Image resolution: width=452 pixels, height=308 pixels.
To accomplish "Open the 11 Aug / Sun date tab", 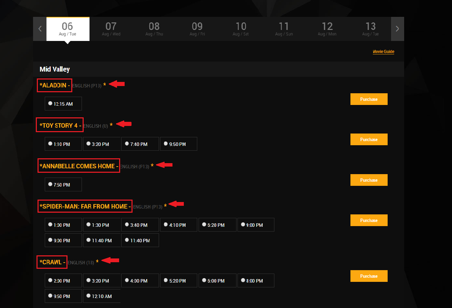I will click(x=284, y=29).
